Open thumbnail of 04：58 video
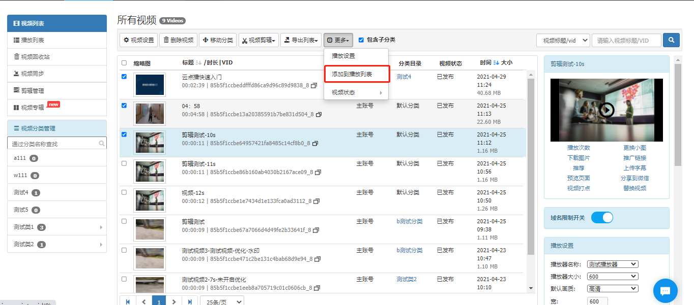 150,114
